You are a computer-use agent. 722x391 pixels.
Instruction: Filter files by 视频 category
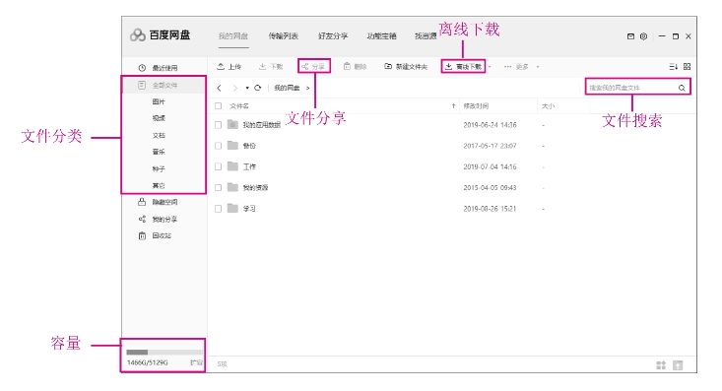tap(159, 118)
